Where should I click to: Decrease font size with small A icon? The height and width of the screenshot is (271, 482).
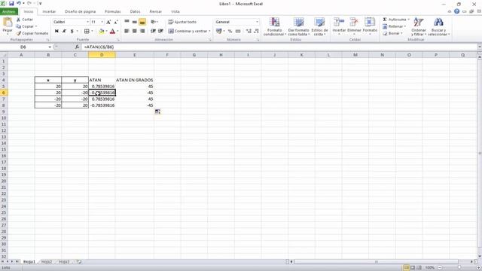pyautogui.click(x=116, y=22)
